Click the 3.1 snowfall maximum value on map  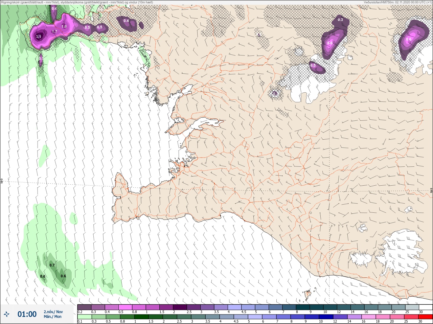39,37
